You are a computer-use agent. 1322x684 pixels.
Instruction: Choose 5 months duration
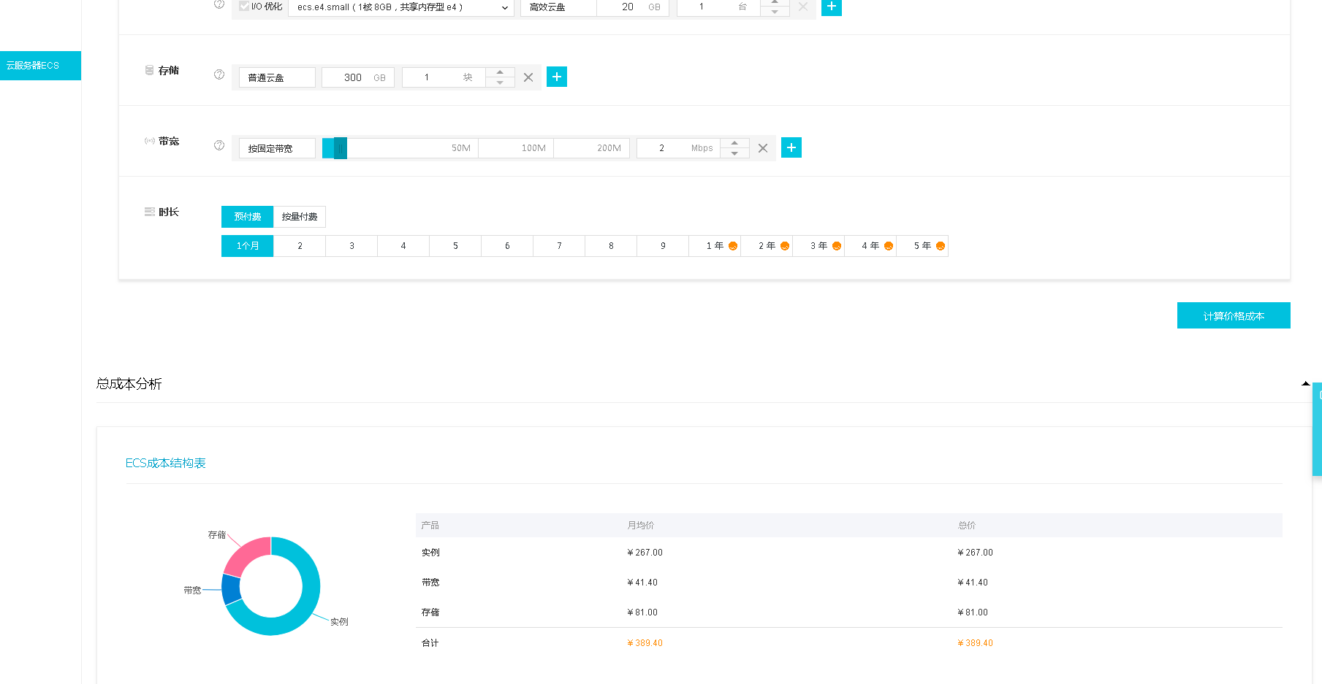[x=455, y=246]
